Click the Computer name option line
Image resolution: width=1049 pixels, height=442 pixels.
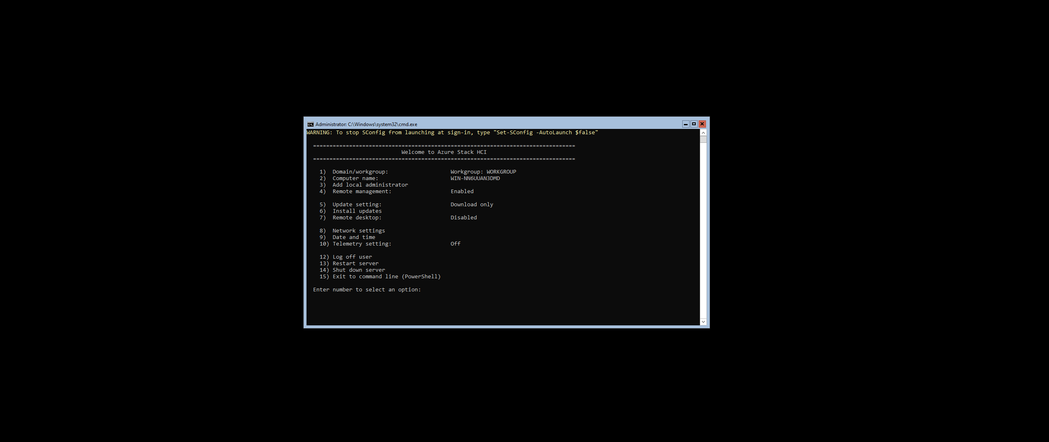coord(355,178)
